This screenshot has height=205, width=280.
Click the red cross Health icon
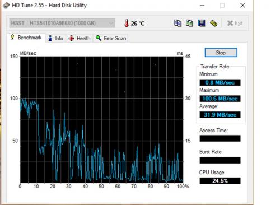tap(71, 38)
